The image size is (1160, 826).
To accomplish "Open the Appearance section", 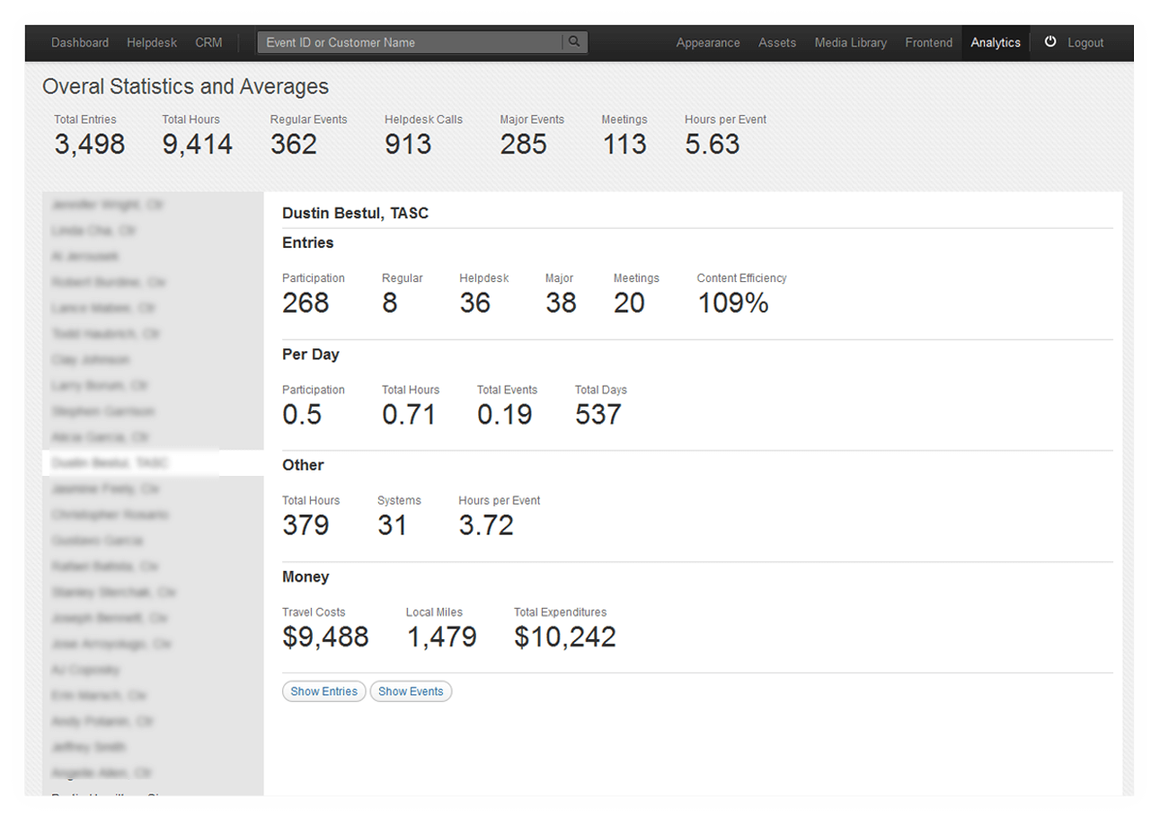I will tap(708, 42).
